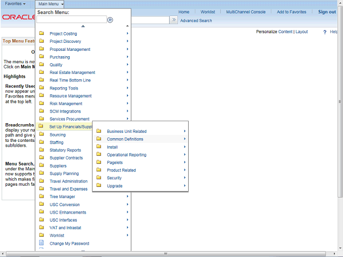Open the Favorites dropdown menu
This screenshot has height=257, width=343.
point(15,4)
